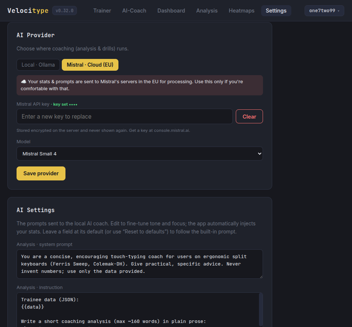
Task: Click the 'Stored encrypted on the server' hint text
Action: [103, 130]
